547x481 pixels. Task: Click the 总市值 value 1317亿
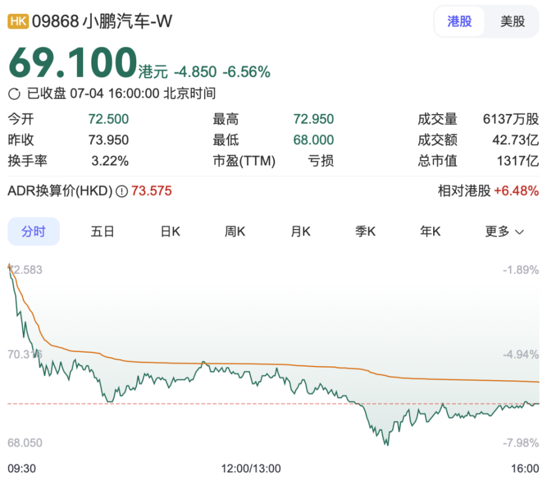518,161
